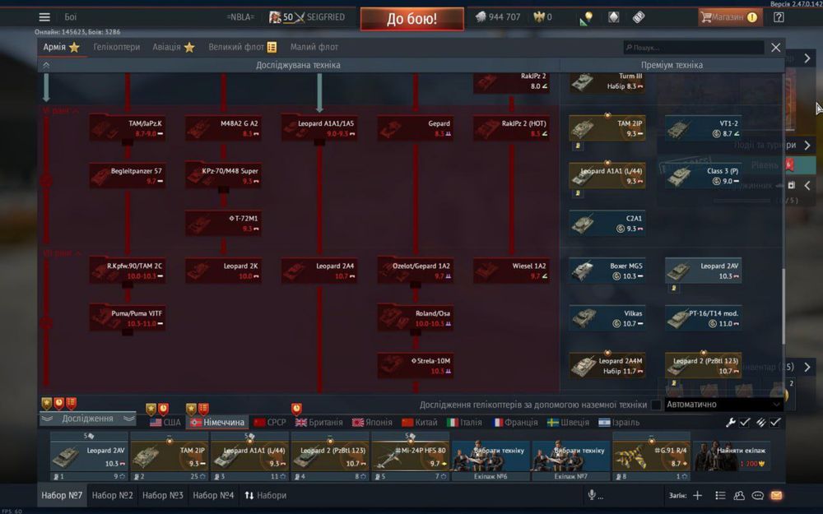Click the white diamond icon in the top bar
Image resolution: width=823 pixels, height=514 pixels.
[613, 17]
